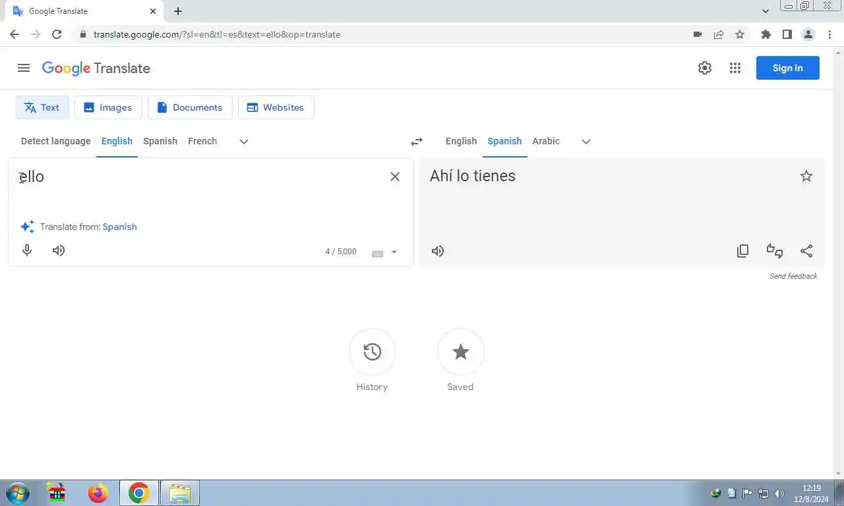Click the Sign in button
844x506 pixels.
(788, 68)
